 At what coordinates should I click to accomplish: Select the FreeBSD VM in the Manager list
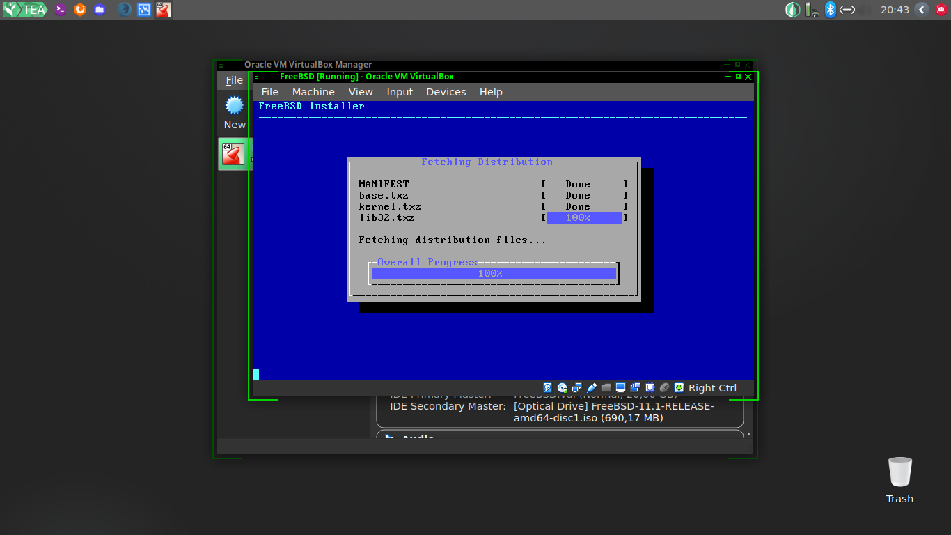pos(233,154)
